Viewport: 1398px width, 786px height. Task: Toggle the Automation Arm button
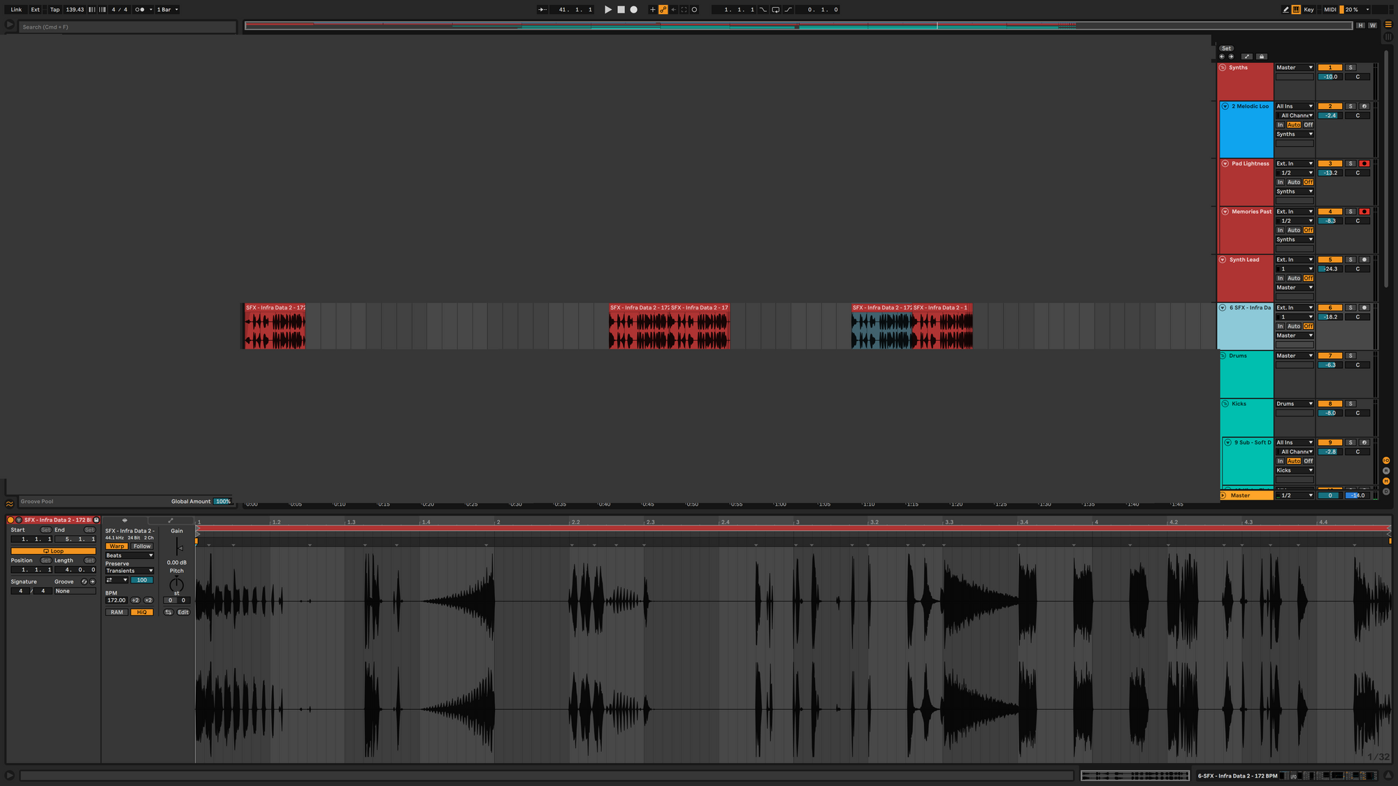point(663,10)
